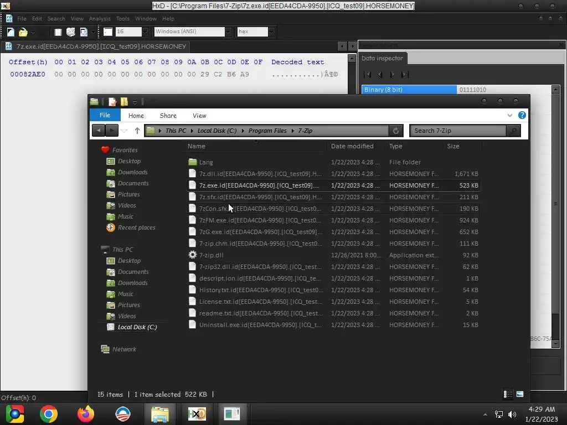The image size is (567, 425).
Task: Select the Lang folder
Action: pos(333,162)
